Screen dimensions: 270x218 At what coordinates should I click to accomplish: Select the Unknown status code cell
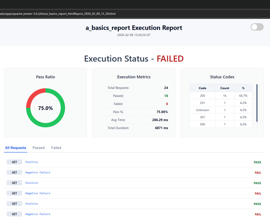pyautogui.click(x=202, y=110)
